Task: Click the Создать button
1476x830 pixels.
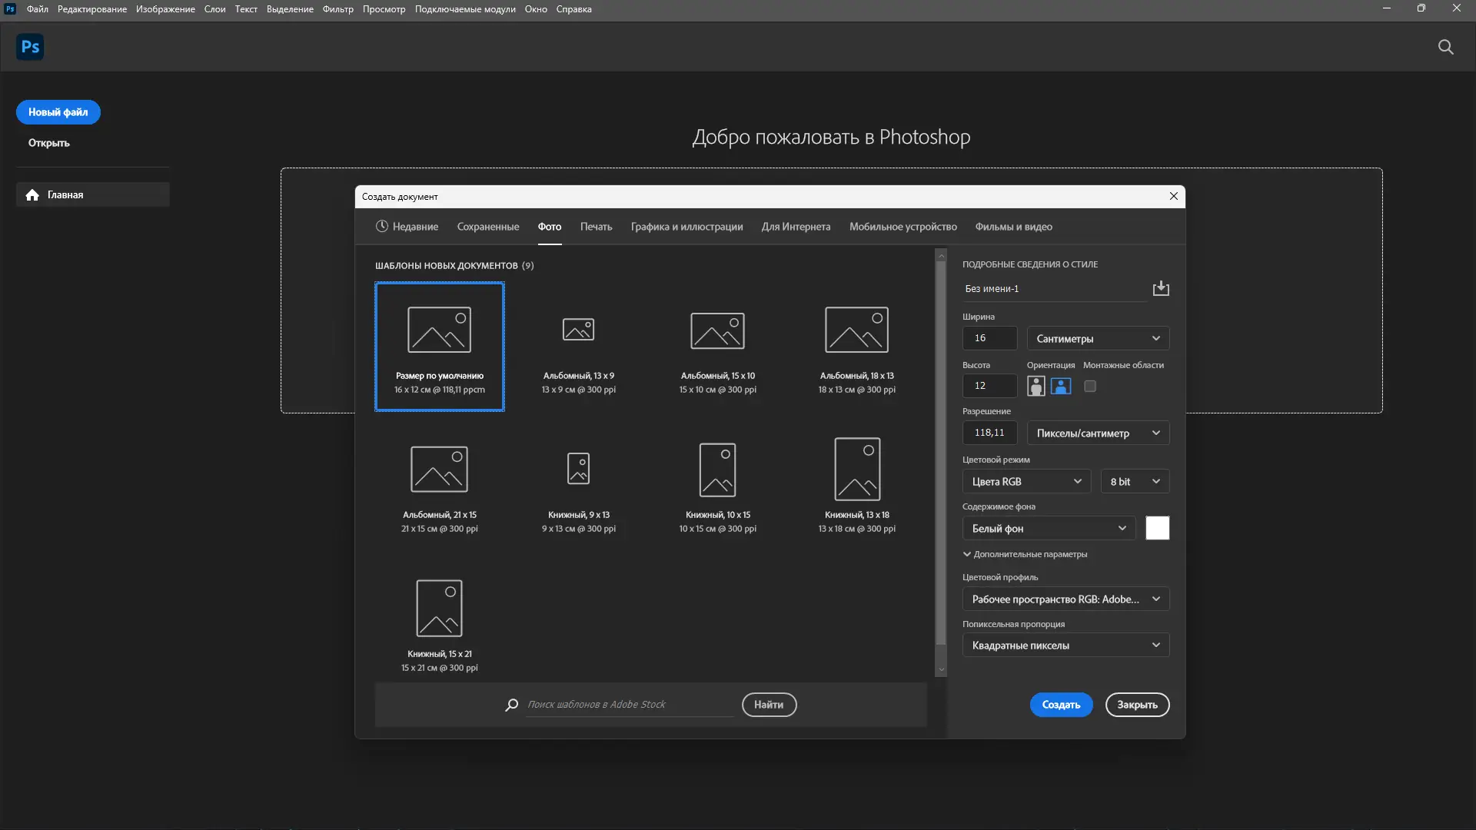Action: click(1061, 705)
